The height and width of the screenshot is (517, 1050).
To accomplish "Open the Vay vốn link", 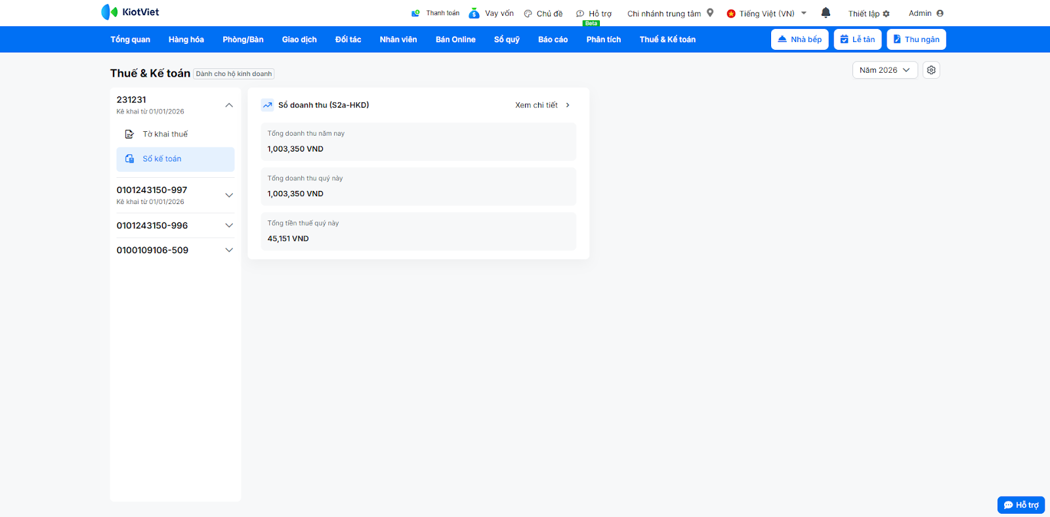I will click(499, 13).
